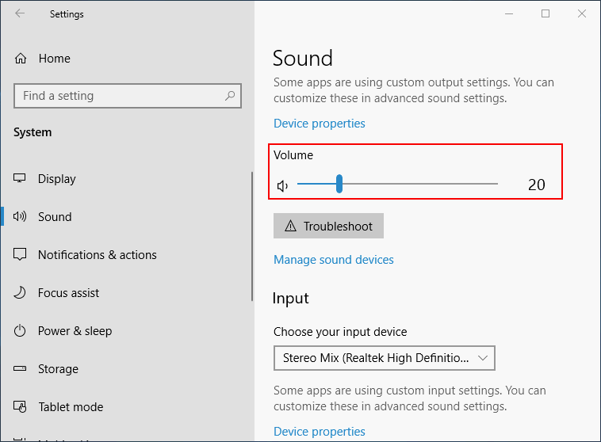Screen dimensions: 601x442
Task: Close the Settings window
Action: 582,13
